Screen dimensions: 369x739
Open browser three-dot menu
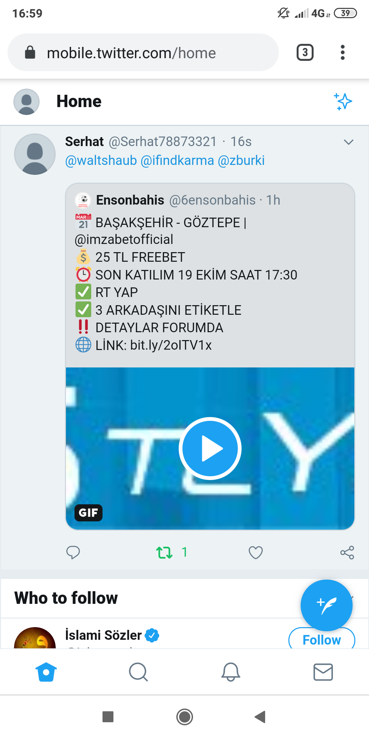click(x=343, y=53)
